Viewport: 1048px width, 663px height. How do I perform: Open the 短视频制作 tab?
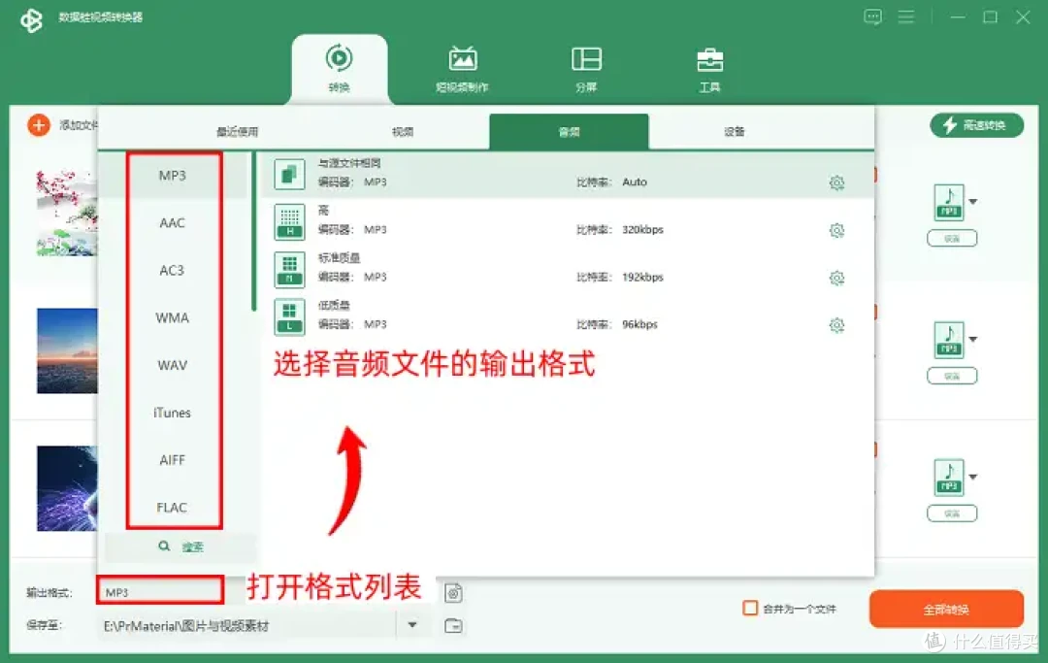point(463,69)
